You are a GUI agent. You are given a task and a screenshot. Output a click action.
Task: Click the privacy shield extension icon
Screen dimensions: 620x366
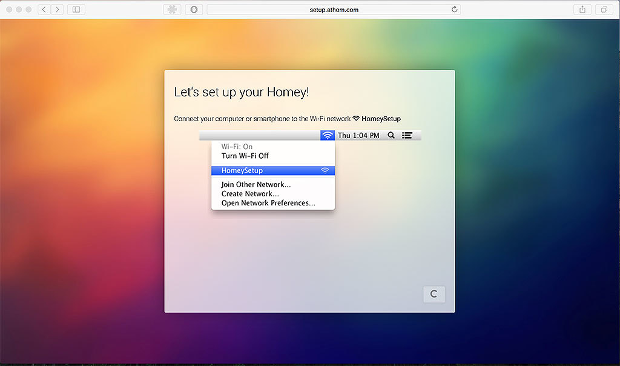pyautogui.click(x=194, y=10)
